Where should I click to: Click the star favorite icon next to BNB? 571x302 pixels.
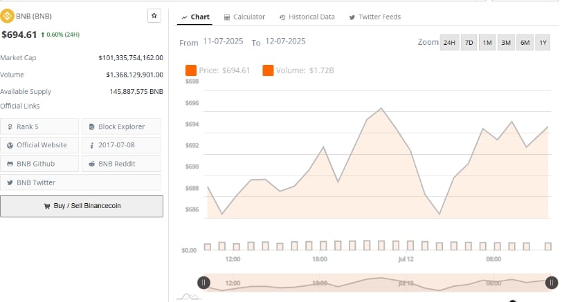[x=154, y=16]
